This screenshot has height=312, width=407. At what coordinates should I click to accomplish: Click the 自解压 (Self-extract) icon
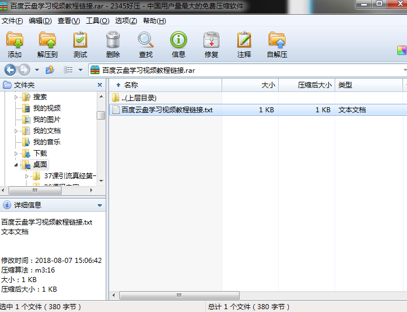coord(277,45)
